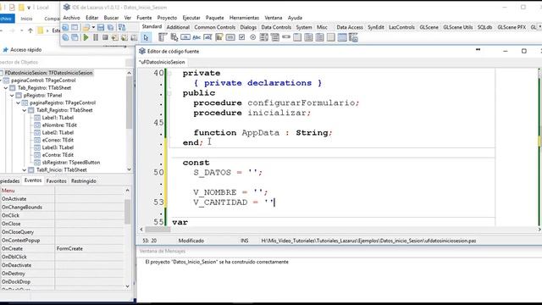
Task: Pick the TPanel component icon
Action: click(x=331, y=37)
